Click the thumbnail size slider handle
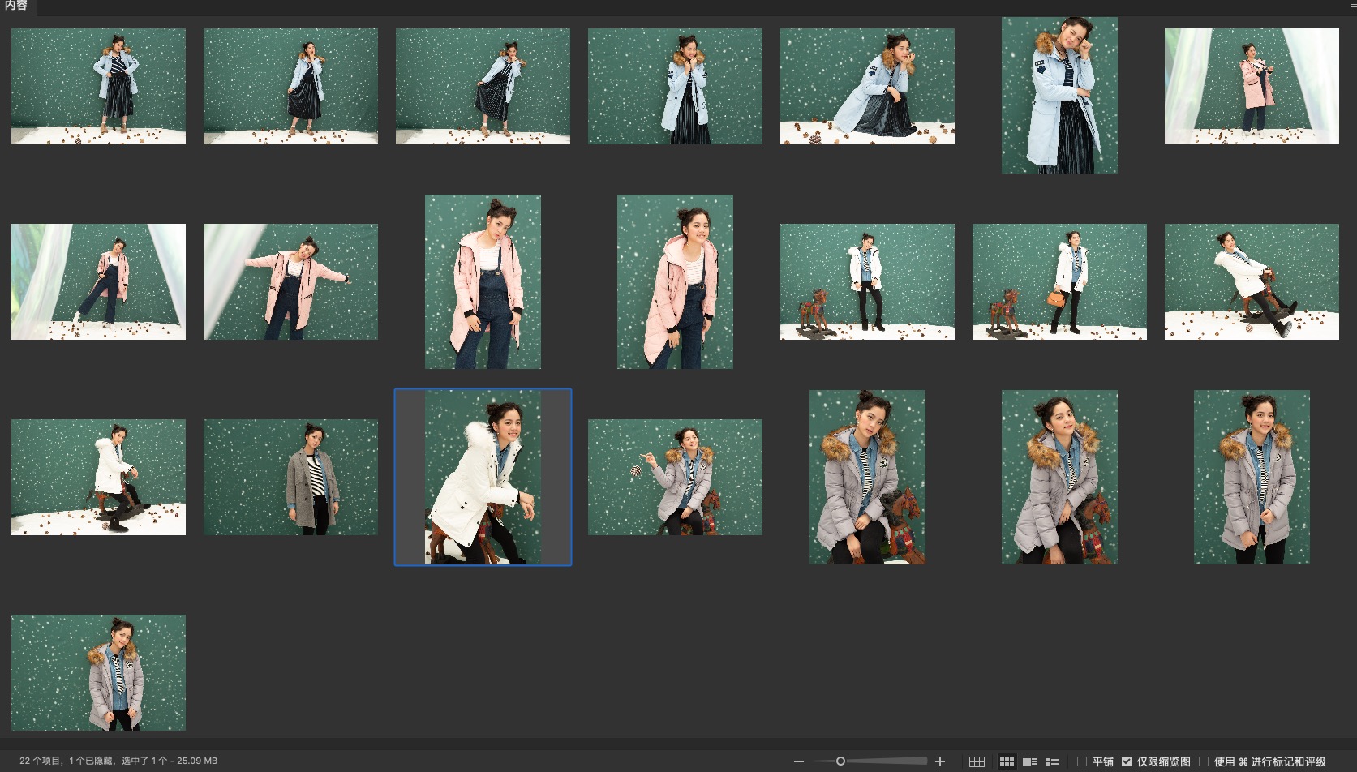Viewport: 1357px width, 772px height. point(840,761)
